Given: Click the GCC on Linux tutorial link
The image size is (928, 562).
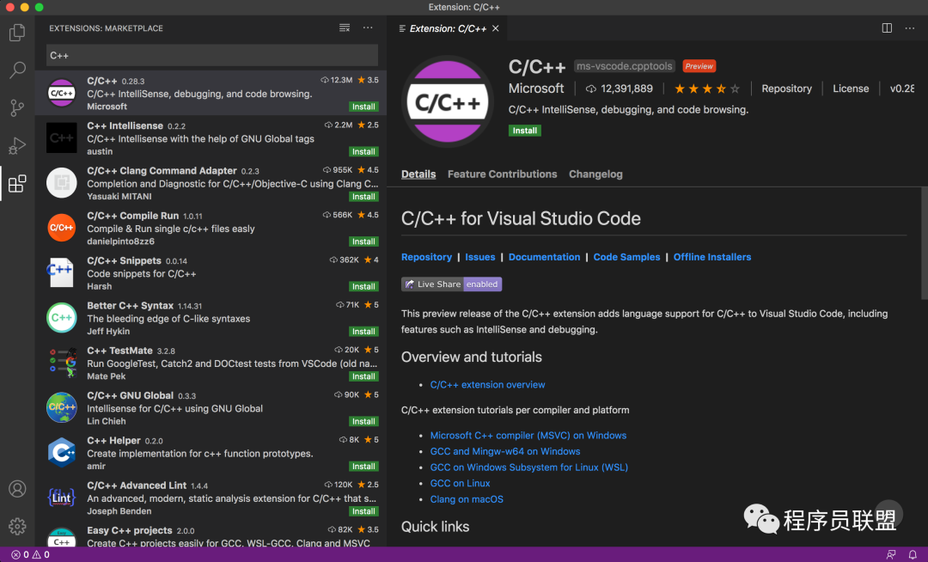Looking at the screenshot, I should pos(460,483).
